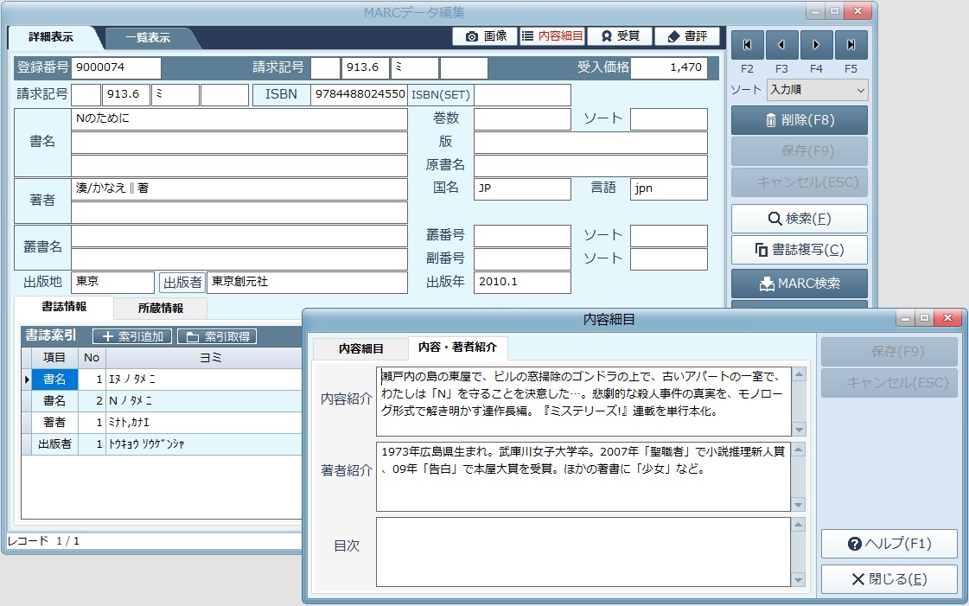The image size is (969, 606).
Task: Click the empty 目次 text area
Action: point(583,552)
